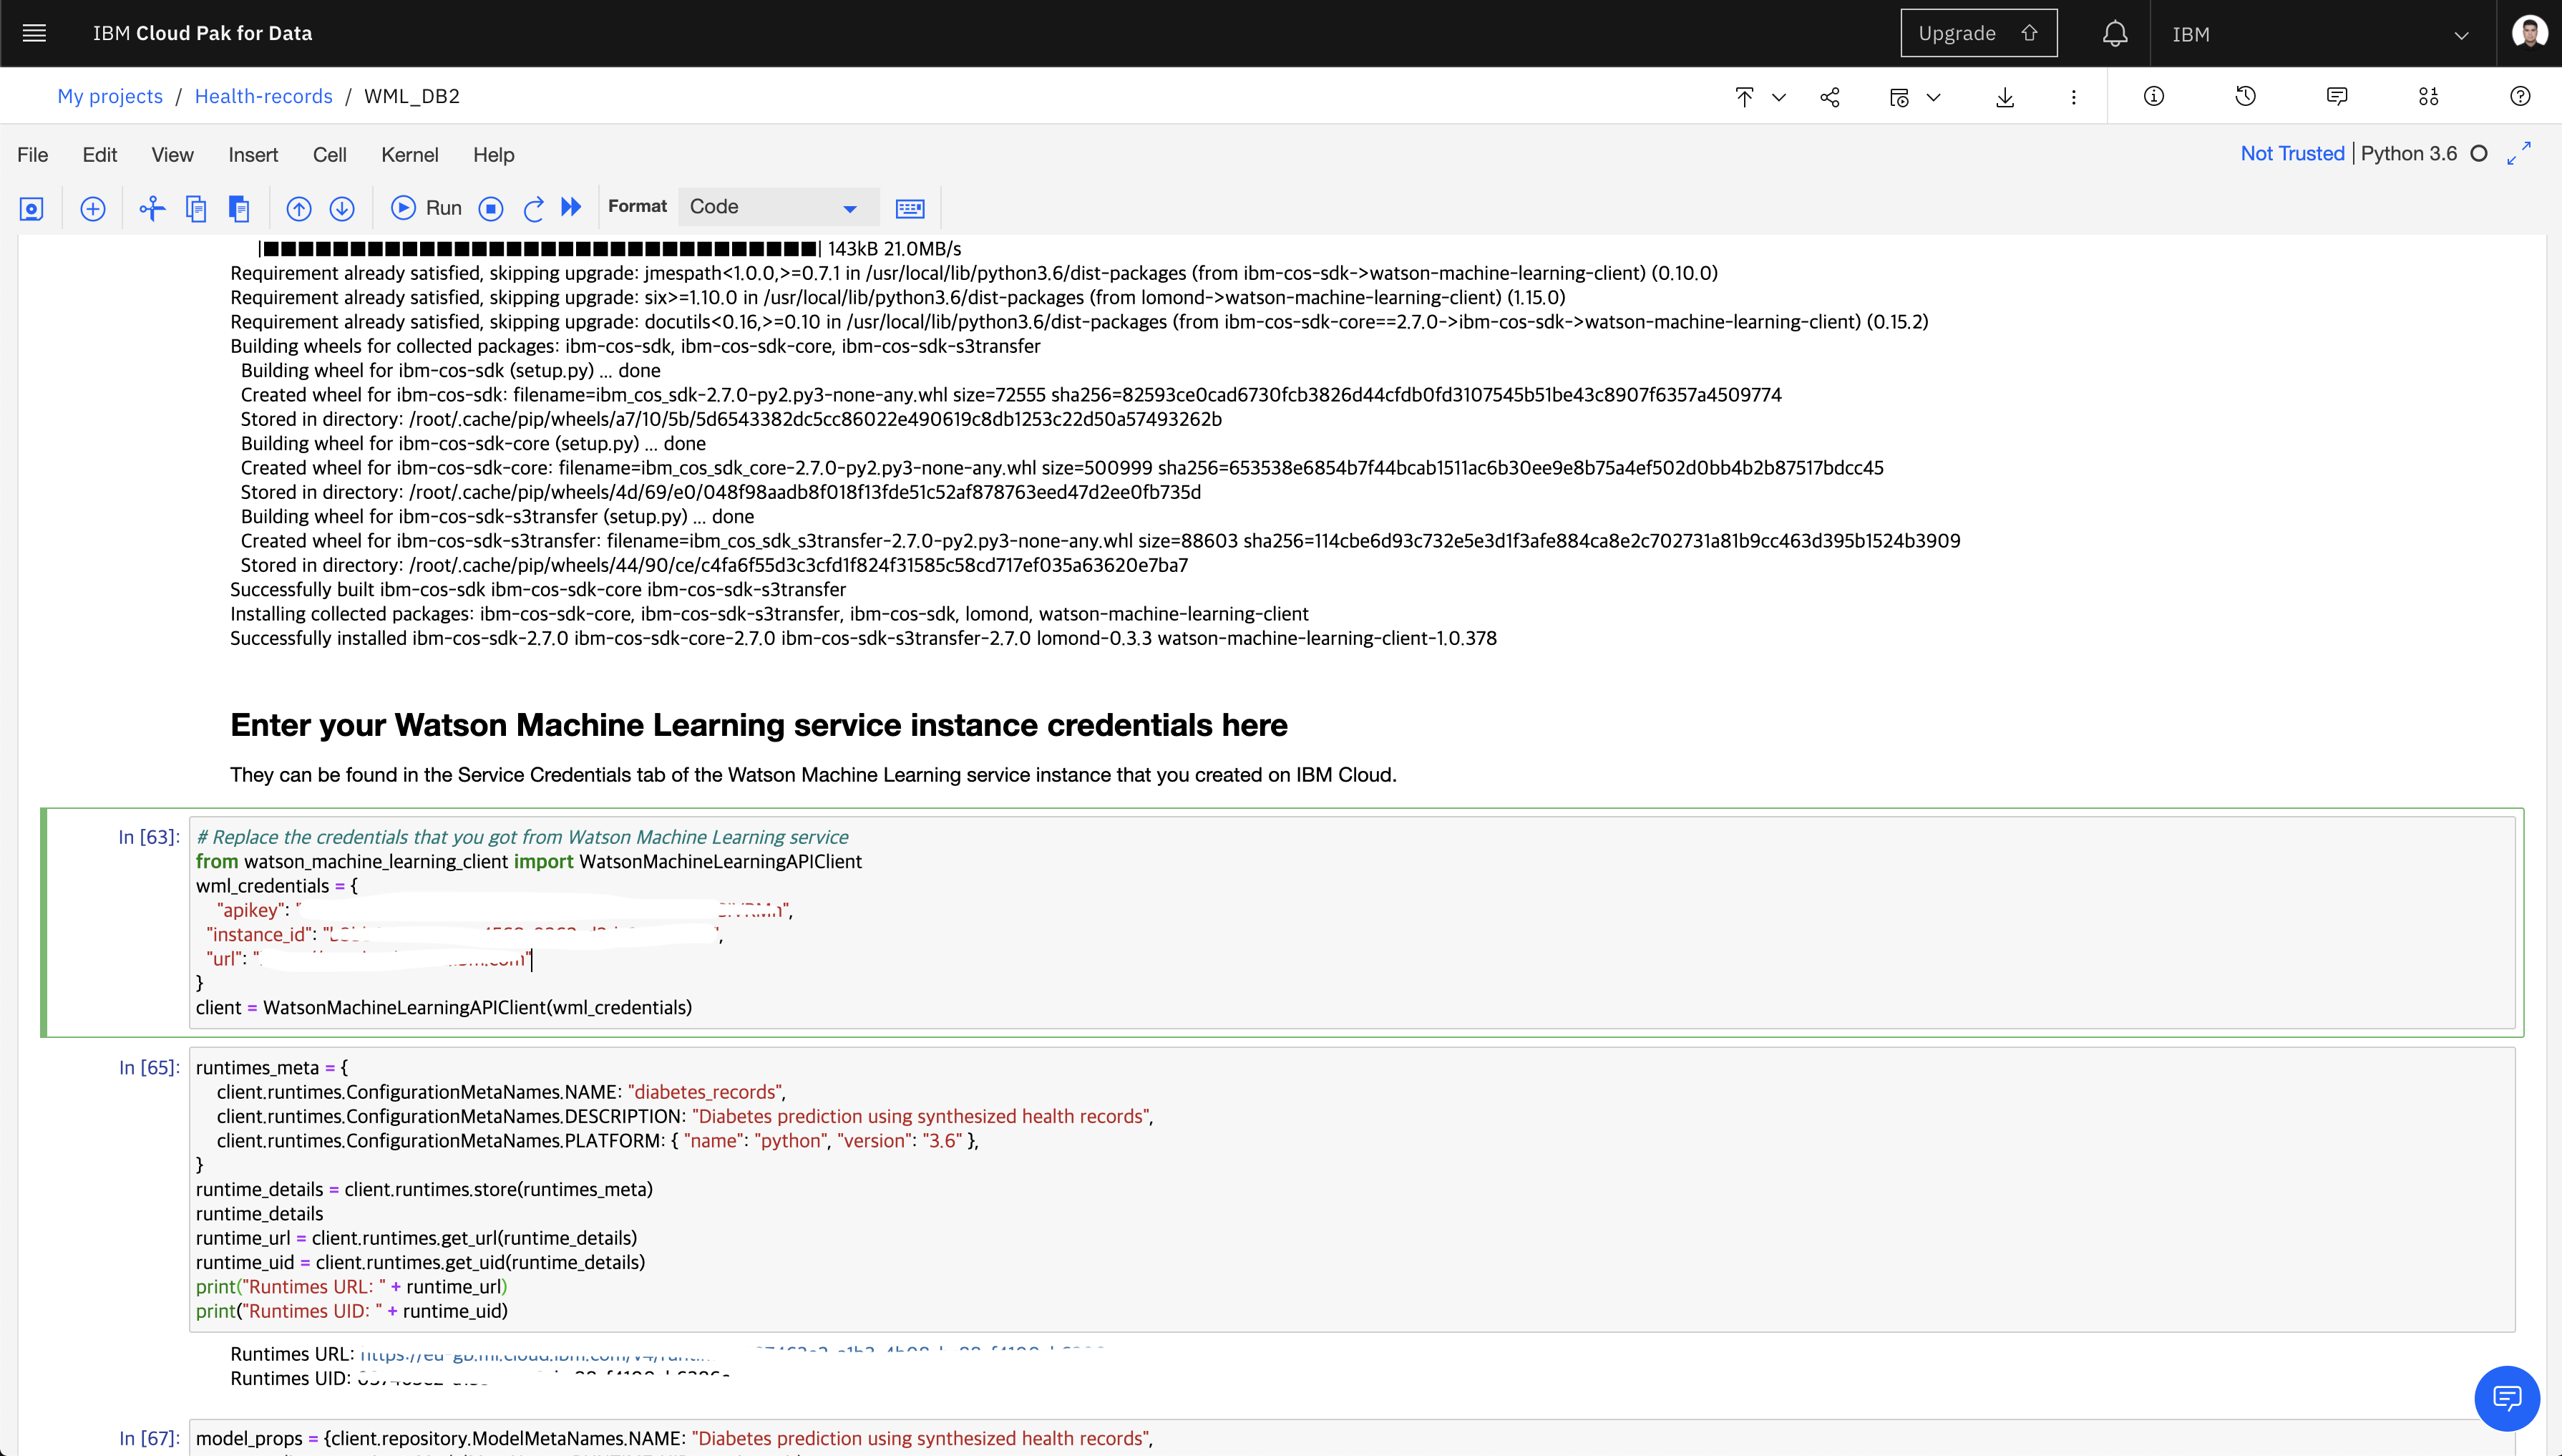The height and width of the screenshot is (1456, 2562).
Task: Open version history clock icon
Action: pyautogui.click(x=2245, y=96)
